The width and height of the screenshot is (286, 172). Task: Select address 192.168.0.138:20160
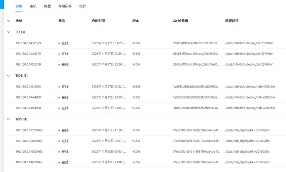pos(29,141)
